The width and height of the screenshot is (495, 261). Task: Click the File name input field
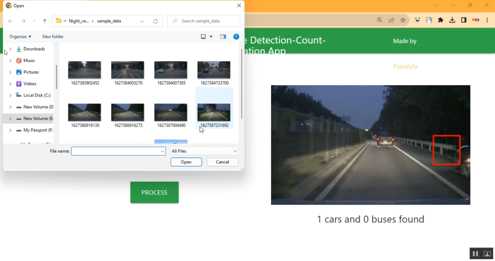pyautogui.click(x=116, y=151)
